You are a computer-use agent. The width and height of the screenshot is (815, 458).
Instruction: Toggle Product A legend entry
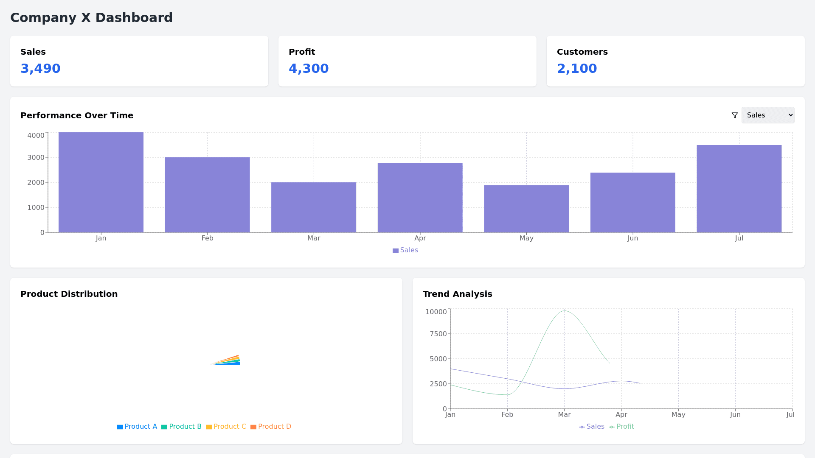[137, 427]
